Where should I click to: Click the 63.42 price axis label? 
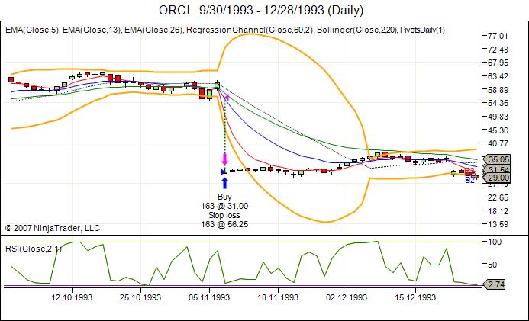tap(498, 76)
